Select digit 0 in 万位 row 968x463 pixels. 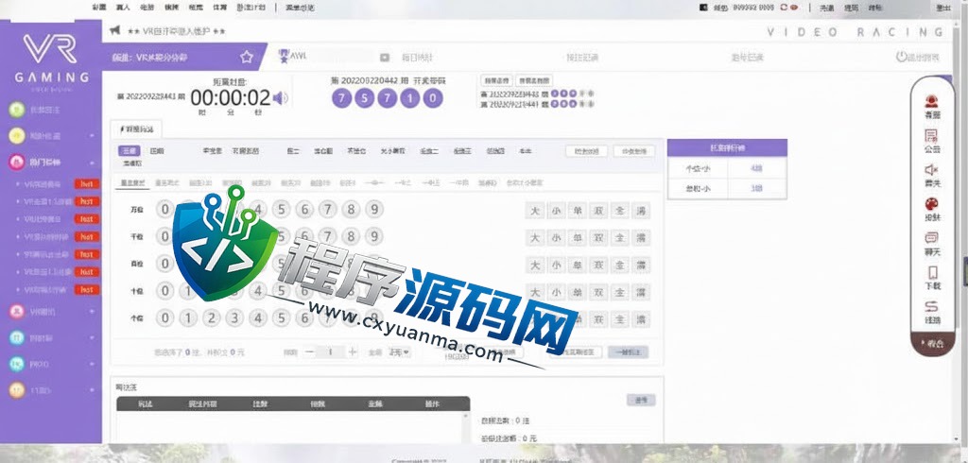pyautogui.click(x=164, y=209)
